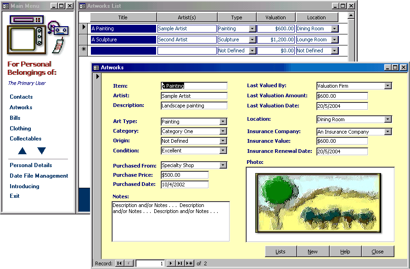
Task: Click the Title column header
Action: pos(123,17)
